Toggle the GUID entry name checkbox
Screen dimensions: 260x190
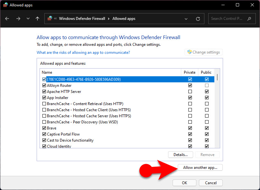coord(44,79)
